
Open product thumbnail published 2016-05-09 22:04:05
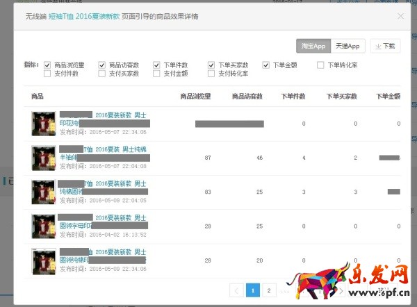coord(44,192)
